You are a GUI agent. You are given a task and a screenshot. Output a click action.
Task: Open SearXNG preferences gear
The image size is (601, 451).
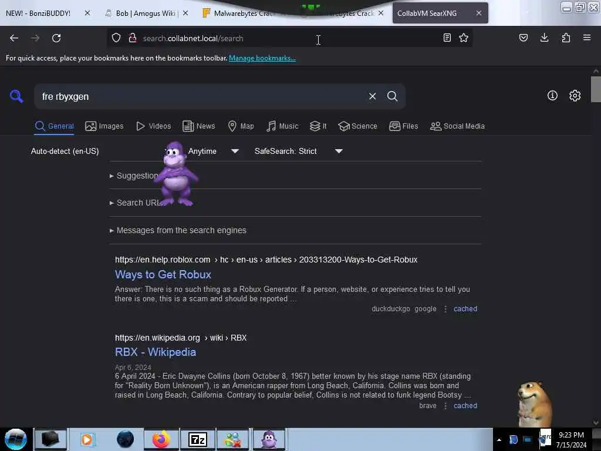[x=575, y=96]
